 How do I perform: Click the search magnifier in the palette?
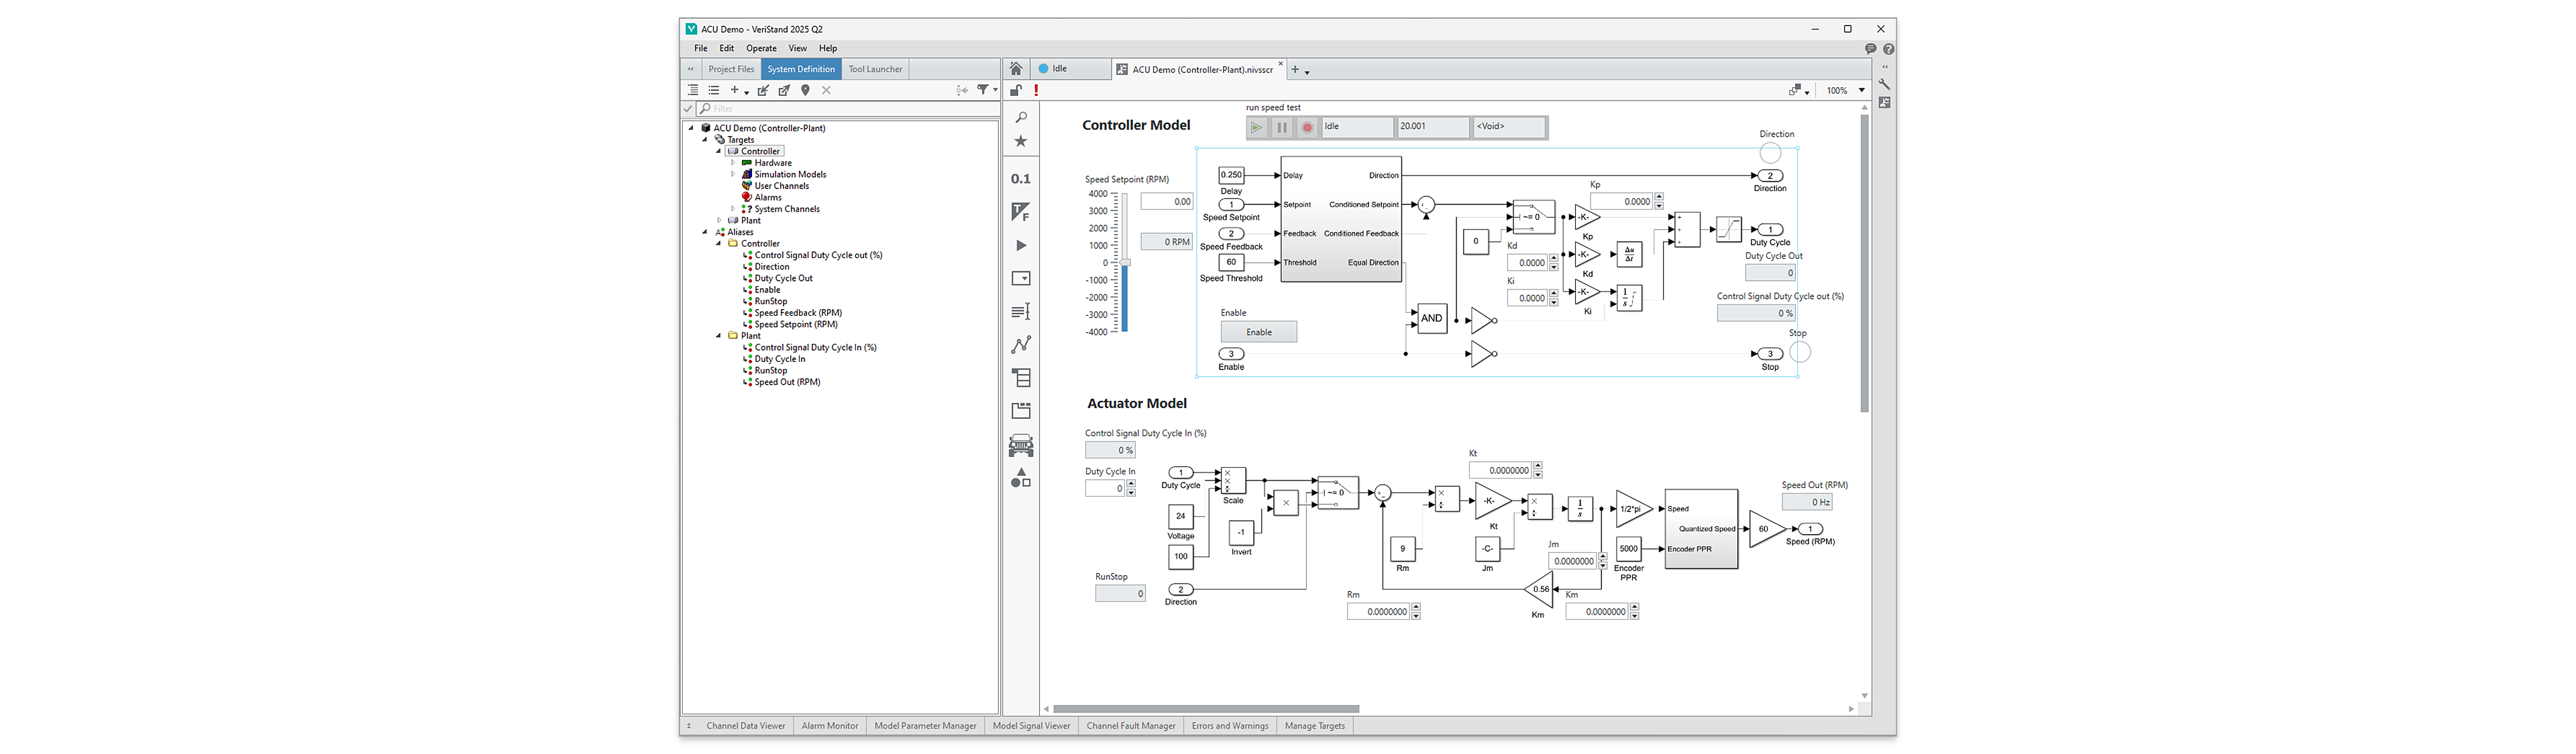click(1021, 118)
